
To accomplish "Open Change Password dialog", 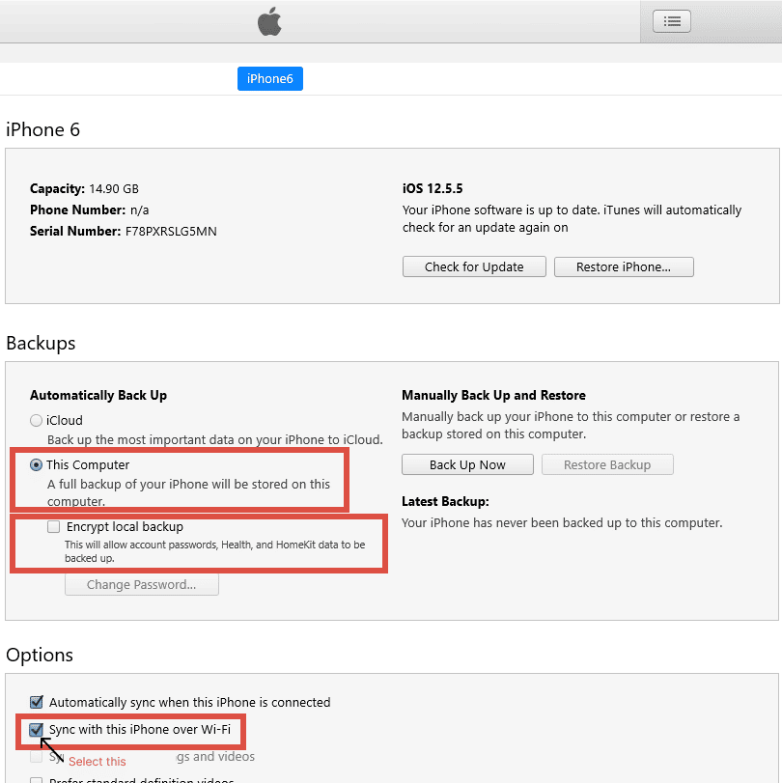I will point(141,584).
